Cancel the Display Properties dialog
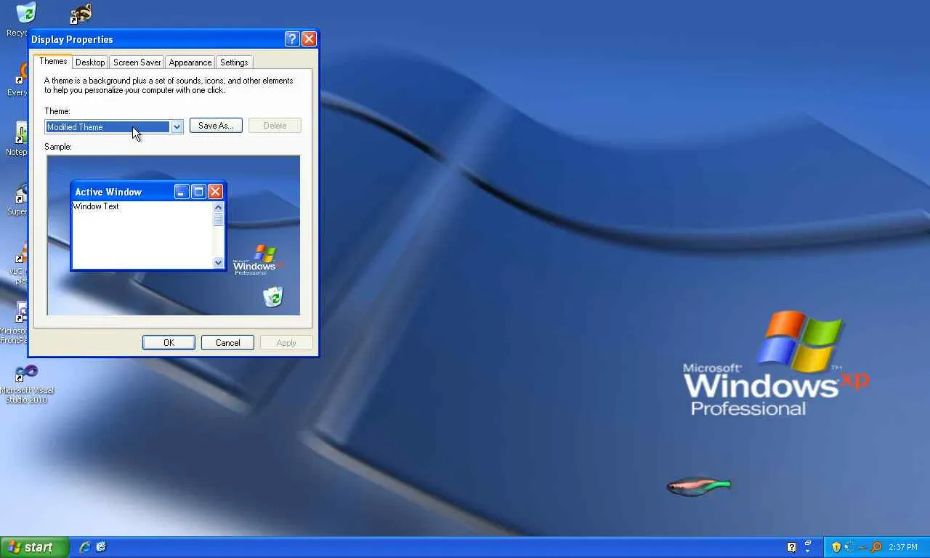This screenshot has height=558, width=930. pyautogui.click(x=227, y=343)
